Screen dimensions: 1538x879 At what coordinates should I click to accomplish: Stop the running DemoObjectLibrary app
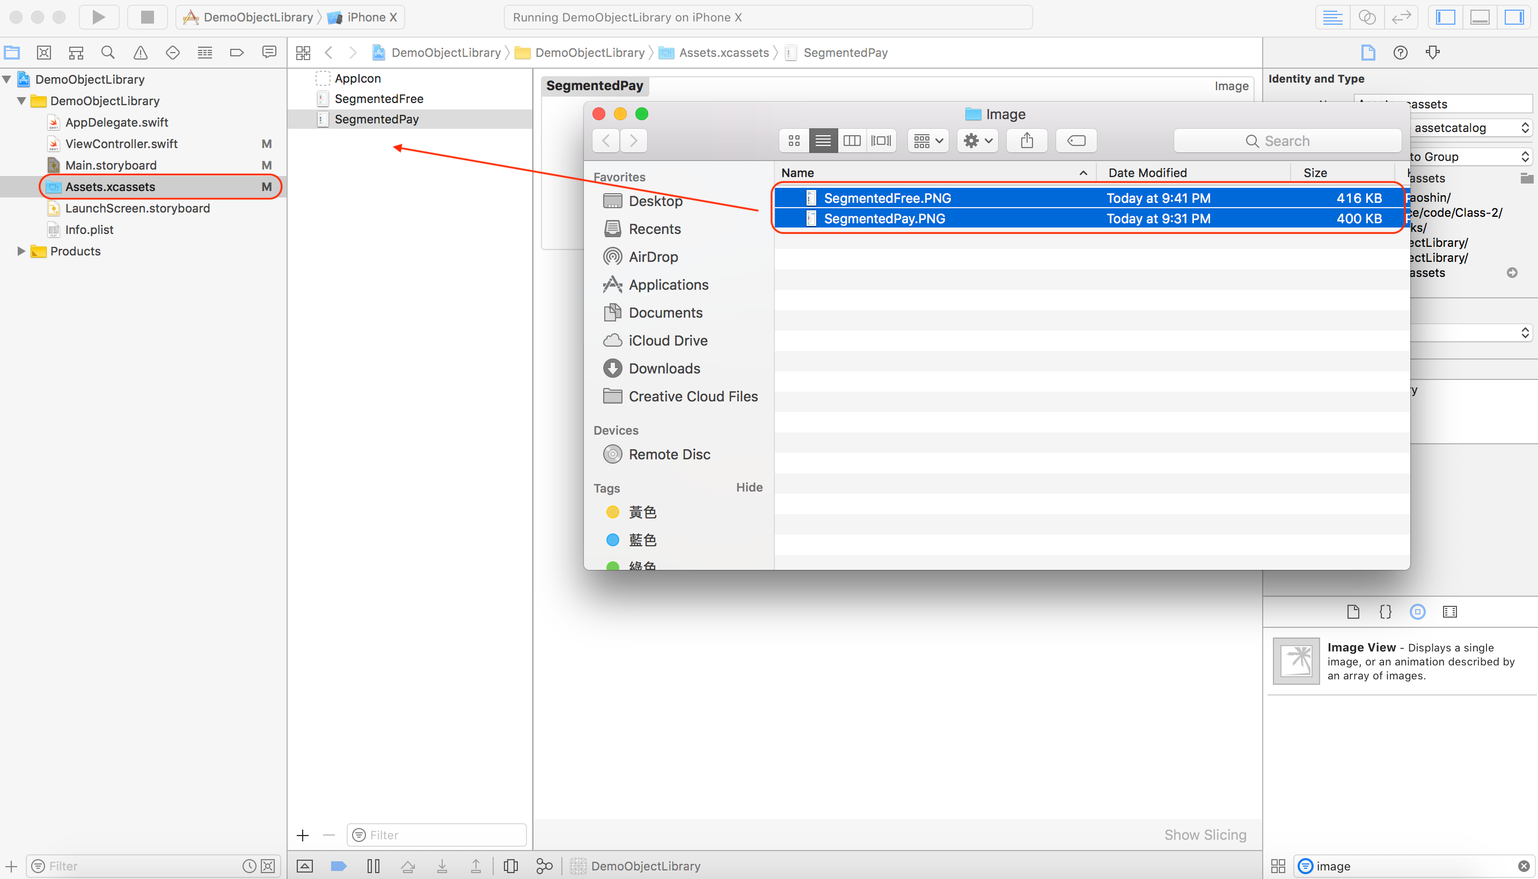point(147,16)
